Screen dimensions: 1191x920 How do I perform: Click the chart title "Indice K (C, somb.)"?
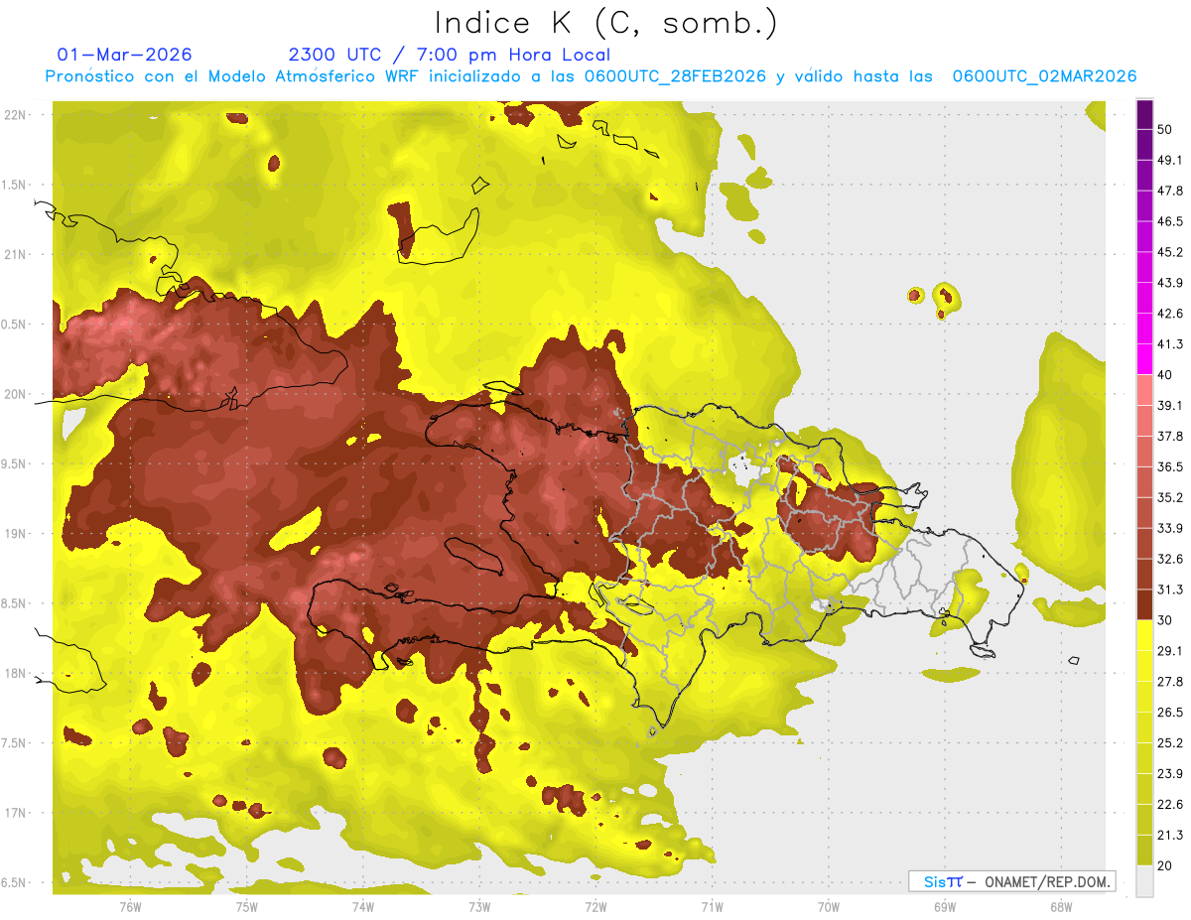[606, 22]
